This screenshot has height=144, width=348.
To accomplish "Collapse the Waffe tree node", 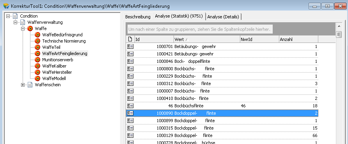I will 23,28.
